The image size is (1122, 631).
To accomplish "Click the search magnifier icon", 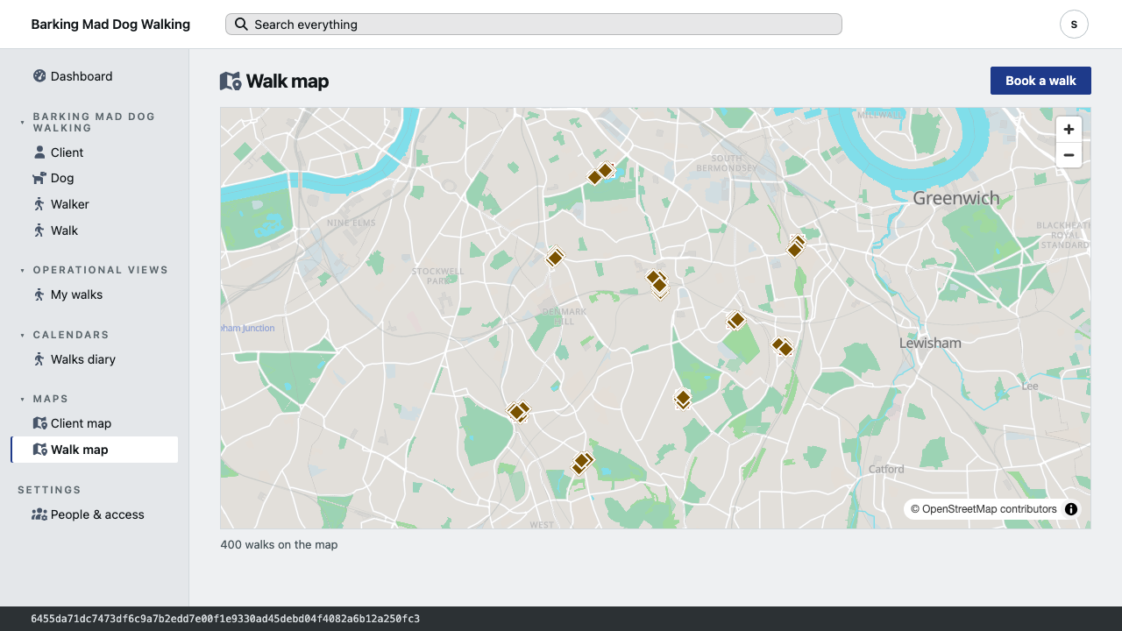I will (241, 25).
